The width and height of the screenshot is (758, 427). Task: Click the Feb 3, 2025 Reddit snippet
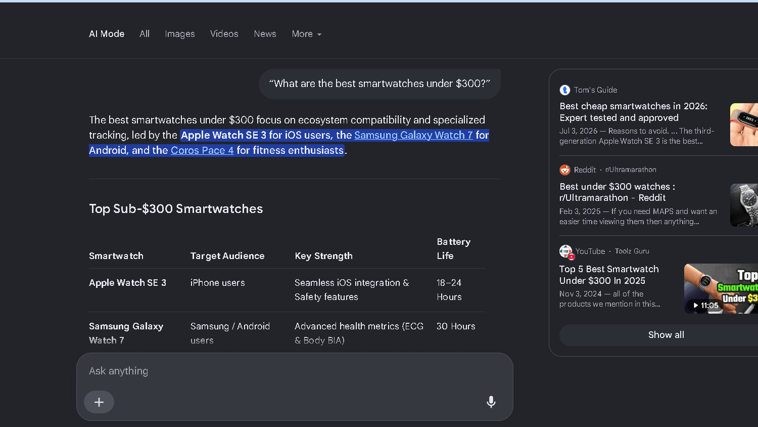(638, 217)
